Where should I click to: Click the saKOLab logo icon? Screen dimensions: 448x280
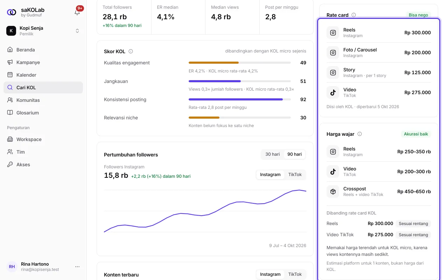tap(12, 12)
